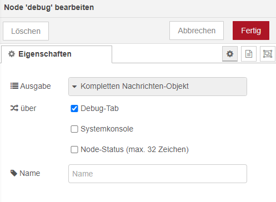Open node appearance settings icon
This screenshot has height=202, width=276.
tap(268, 54)
